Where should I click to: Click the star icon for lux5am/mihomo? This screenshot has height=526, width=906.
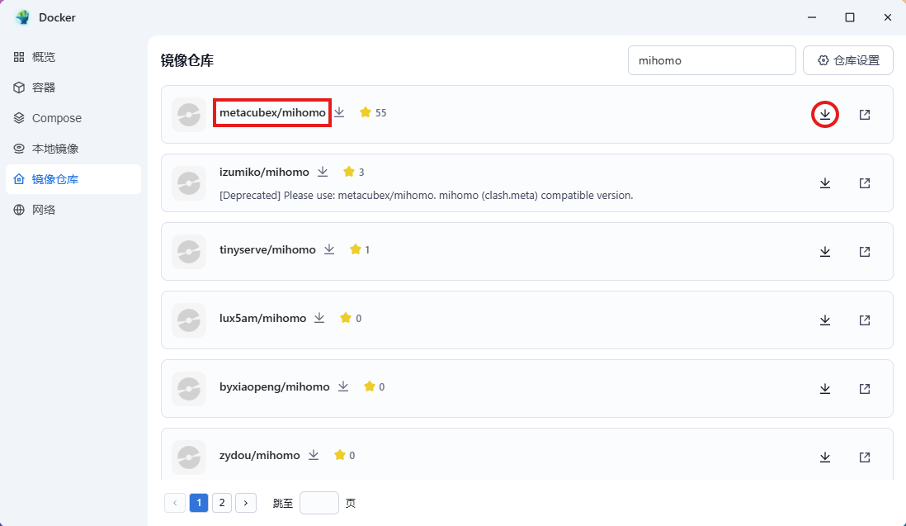(346, 318)
